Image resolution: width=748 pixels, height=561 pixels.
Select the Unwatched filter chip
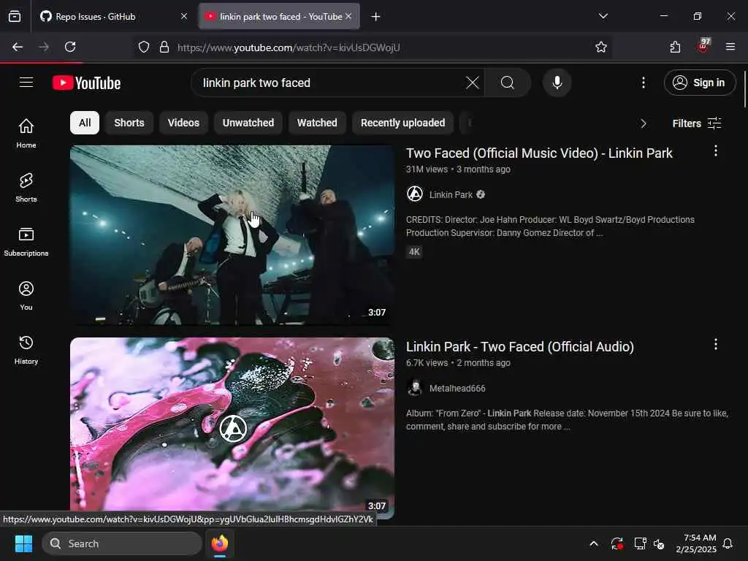(x=248, y=123)
